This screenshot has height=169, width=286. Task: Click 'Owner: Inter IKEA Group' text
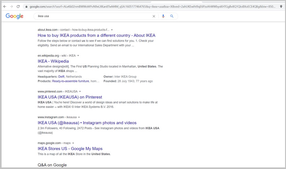pos(120,77)
